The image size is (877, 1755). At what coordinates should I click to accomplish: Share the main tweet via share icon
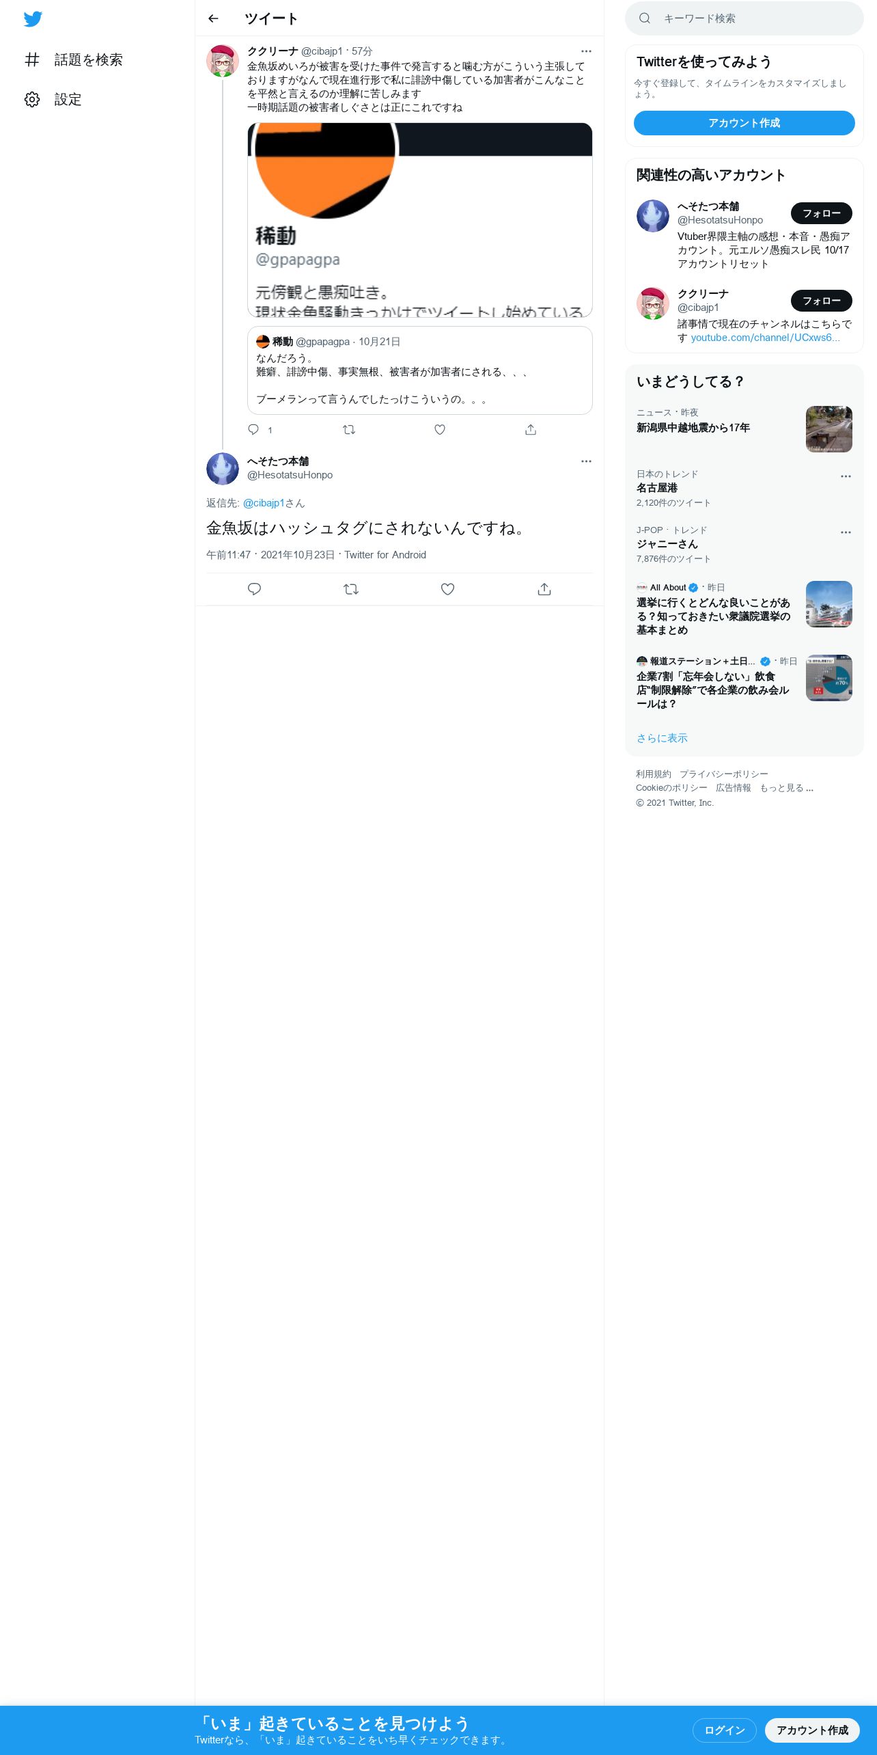(x=544, y=589)
